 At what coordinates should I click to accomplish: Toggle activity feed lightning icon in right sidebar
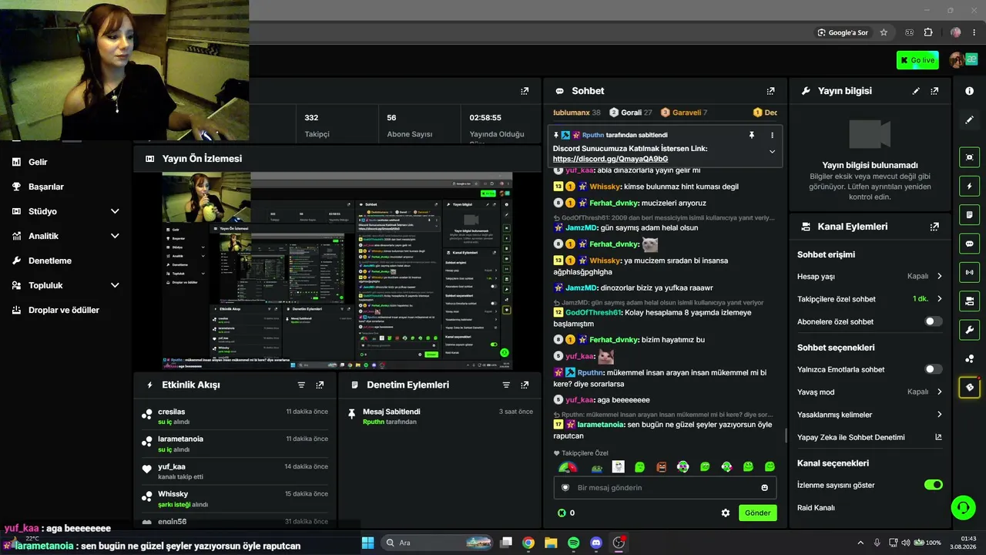tap(969, 186)
